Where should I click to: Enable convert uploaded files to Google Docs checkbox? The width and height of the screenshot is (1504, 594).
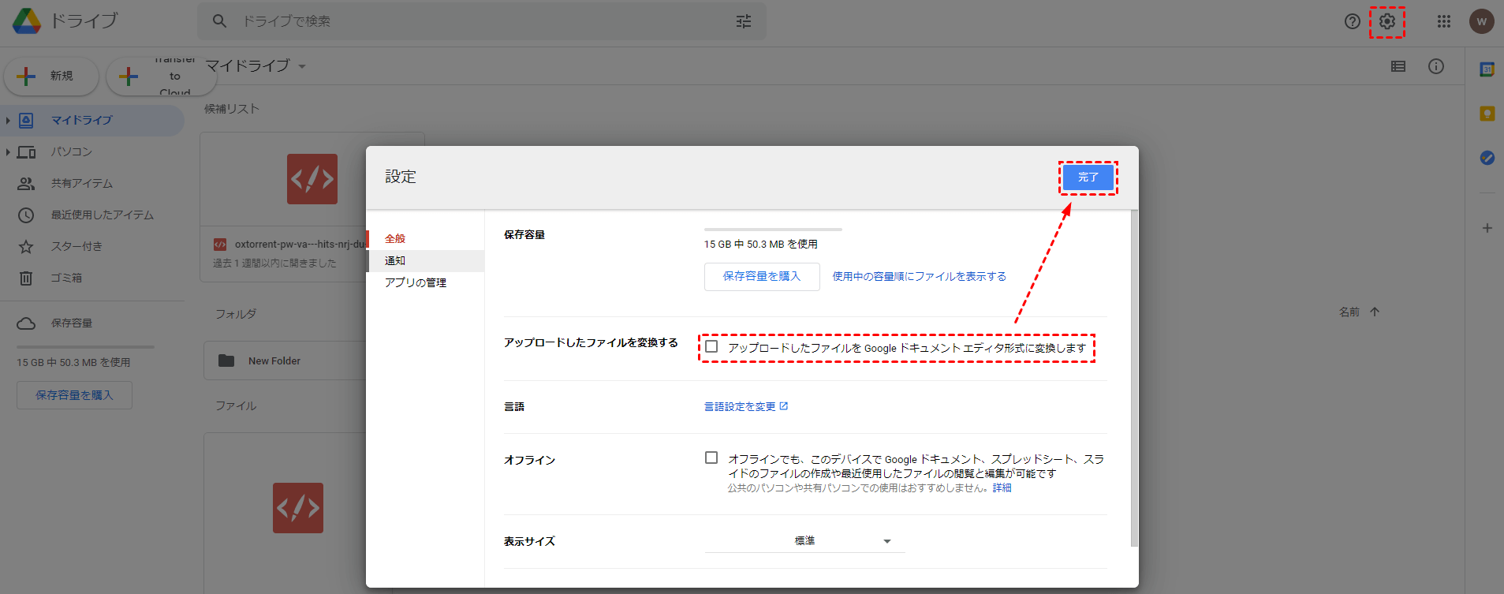tap(711, 346)
